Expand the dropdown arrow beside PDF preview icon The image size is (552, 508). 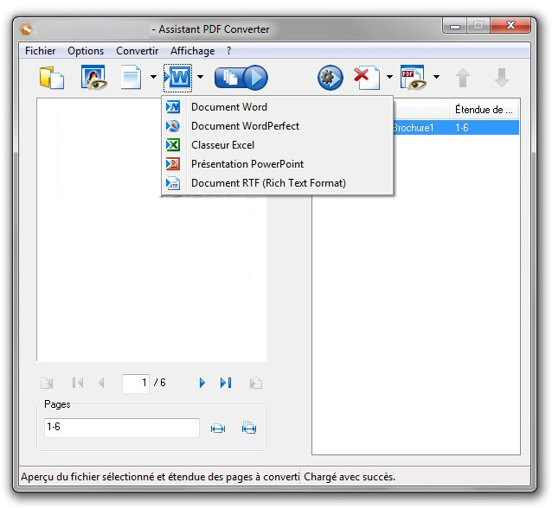[436, 78]
